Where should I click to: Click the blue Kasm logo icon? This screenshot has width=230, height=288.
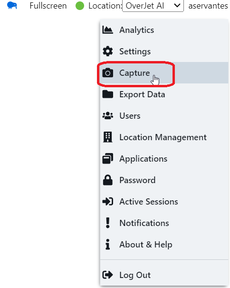click(12, 6)
